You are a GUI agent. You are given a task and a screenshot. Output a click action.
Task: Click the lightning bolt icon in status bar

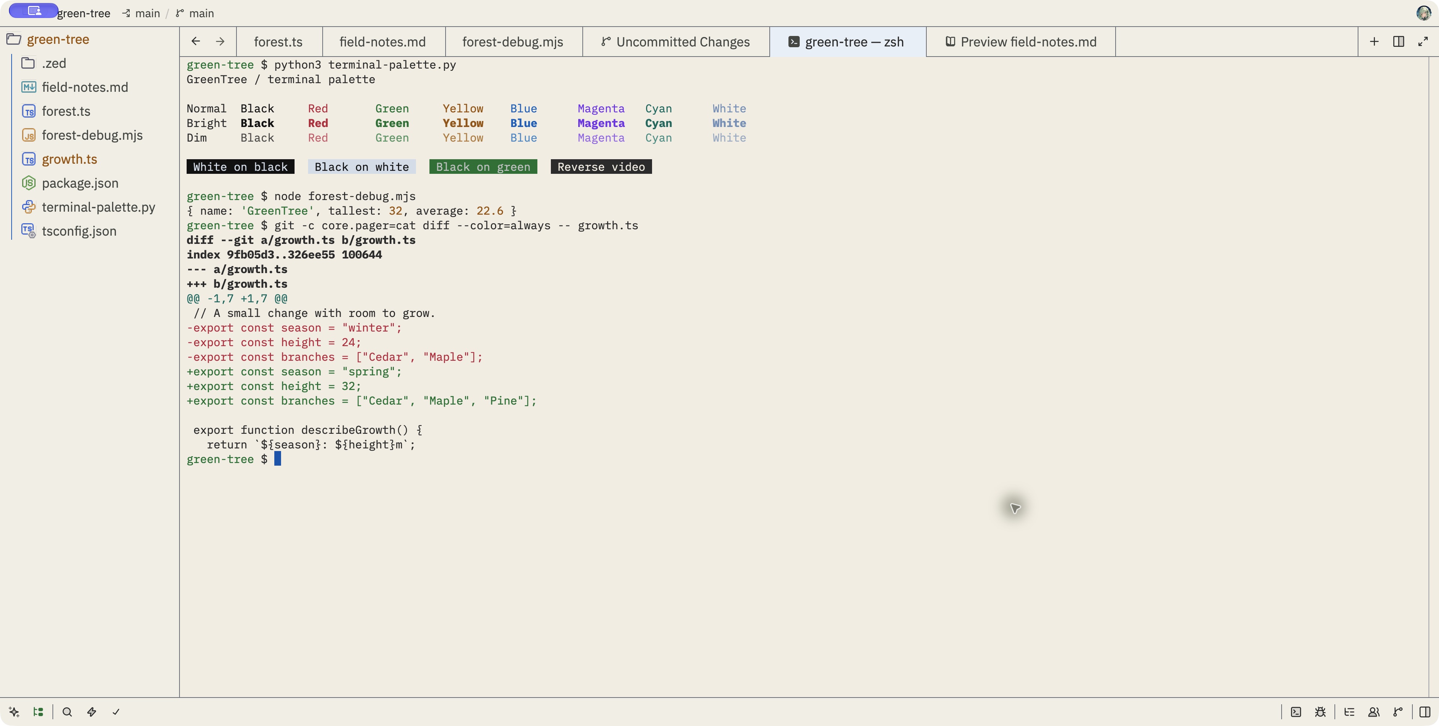(x=91, y=711)
